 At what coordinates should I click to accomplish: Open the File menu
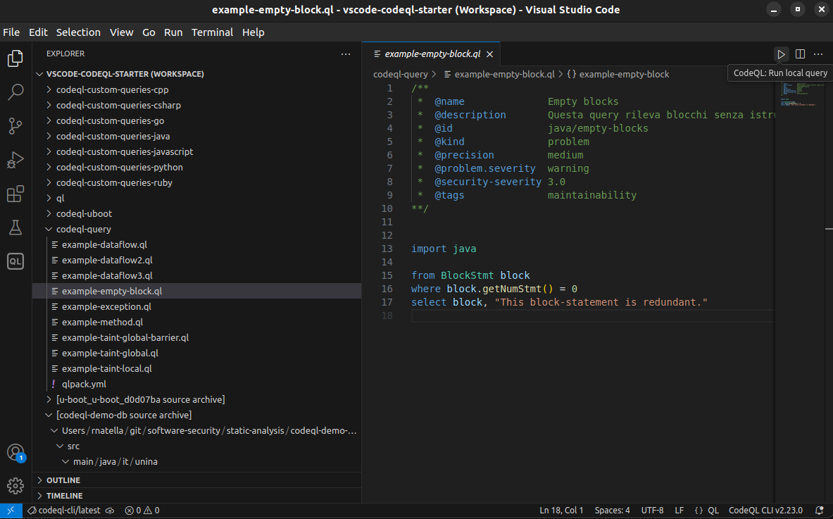pos(11,32)
